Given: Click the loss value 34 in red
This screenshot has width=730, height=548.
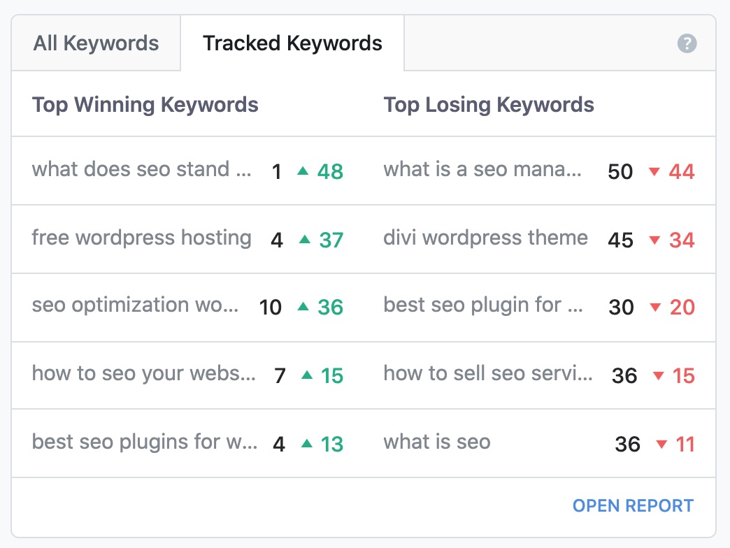Looking at the screenshot, I should pos(682,239).
